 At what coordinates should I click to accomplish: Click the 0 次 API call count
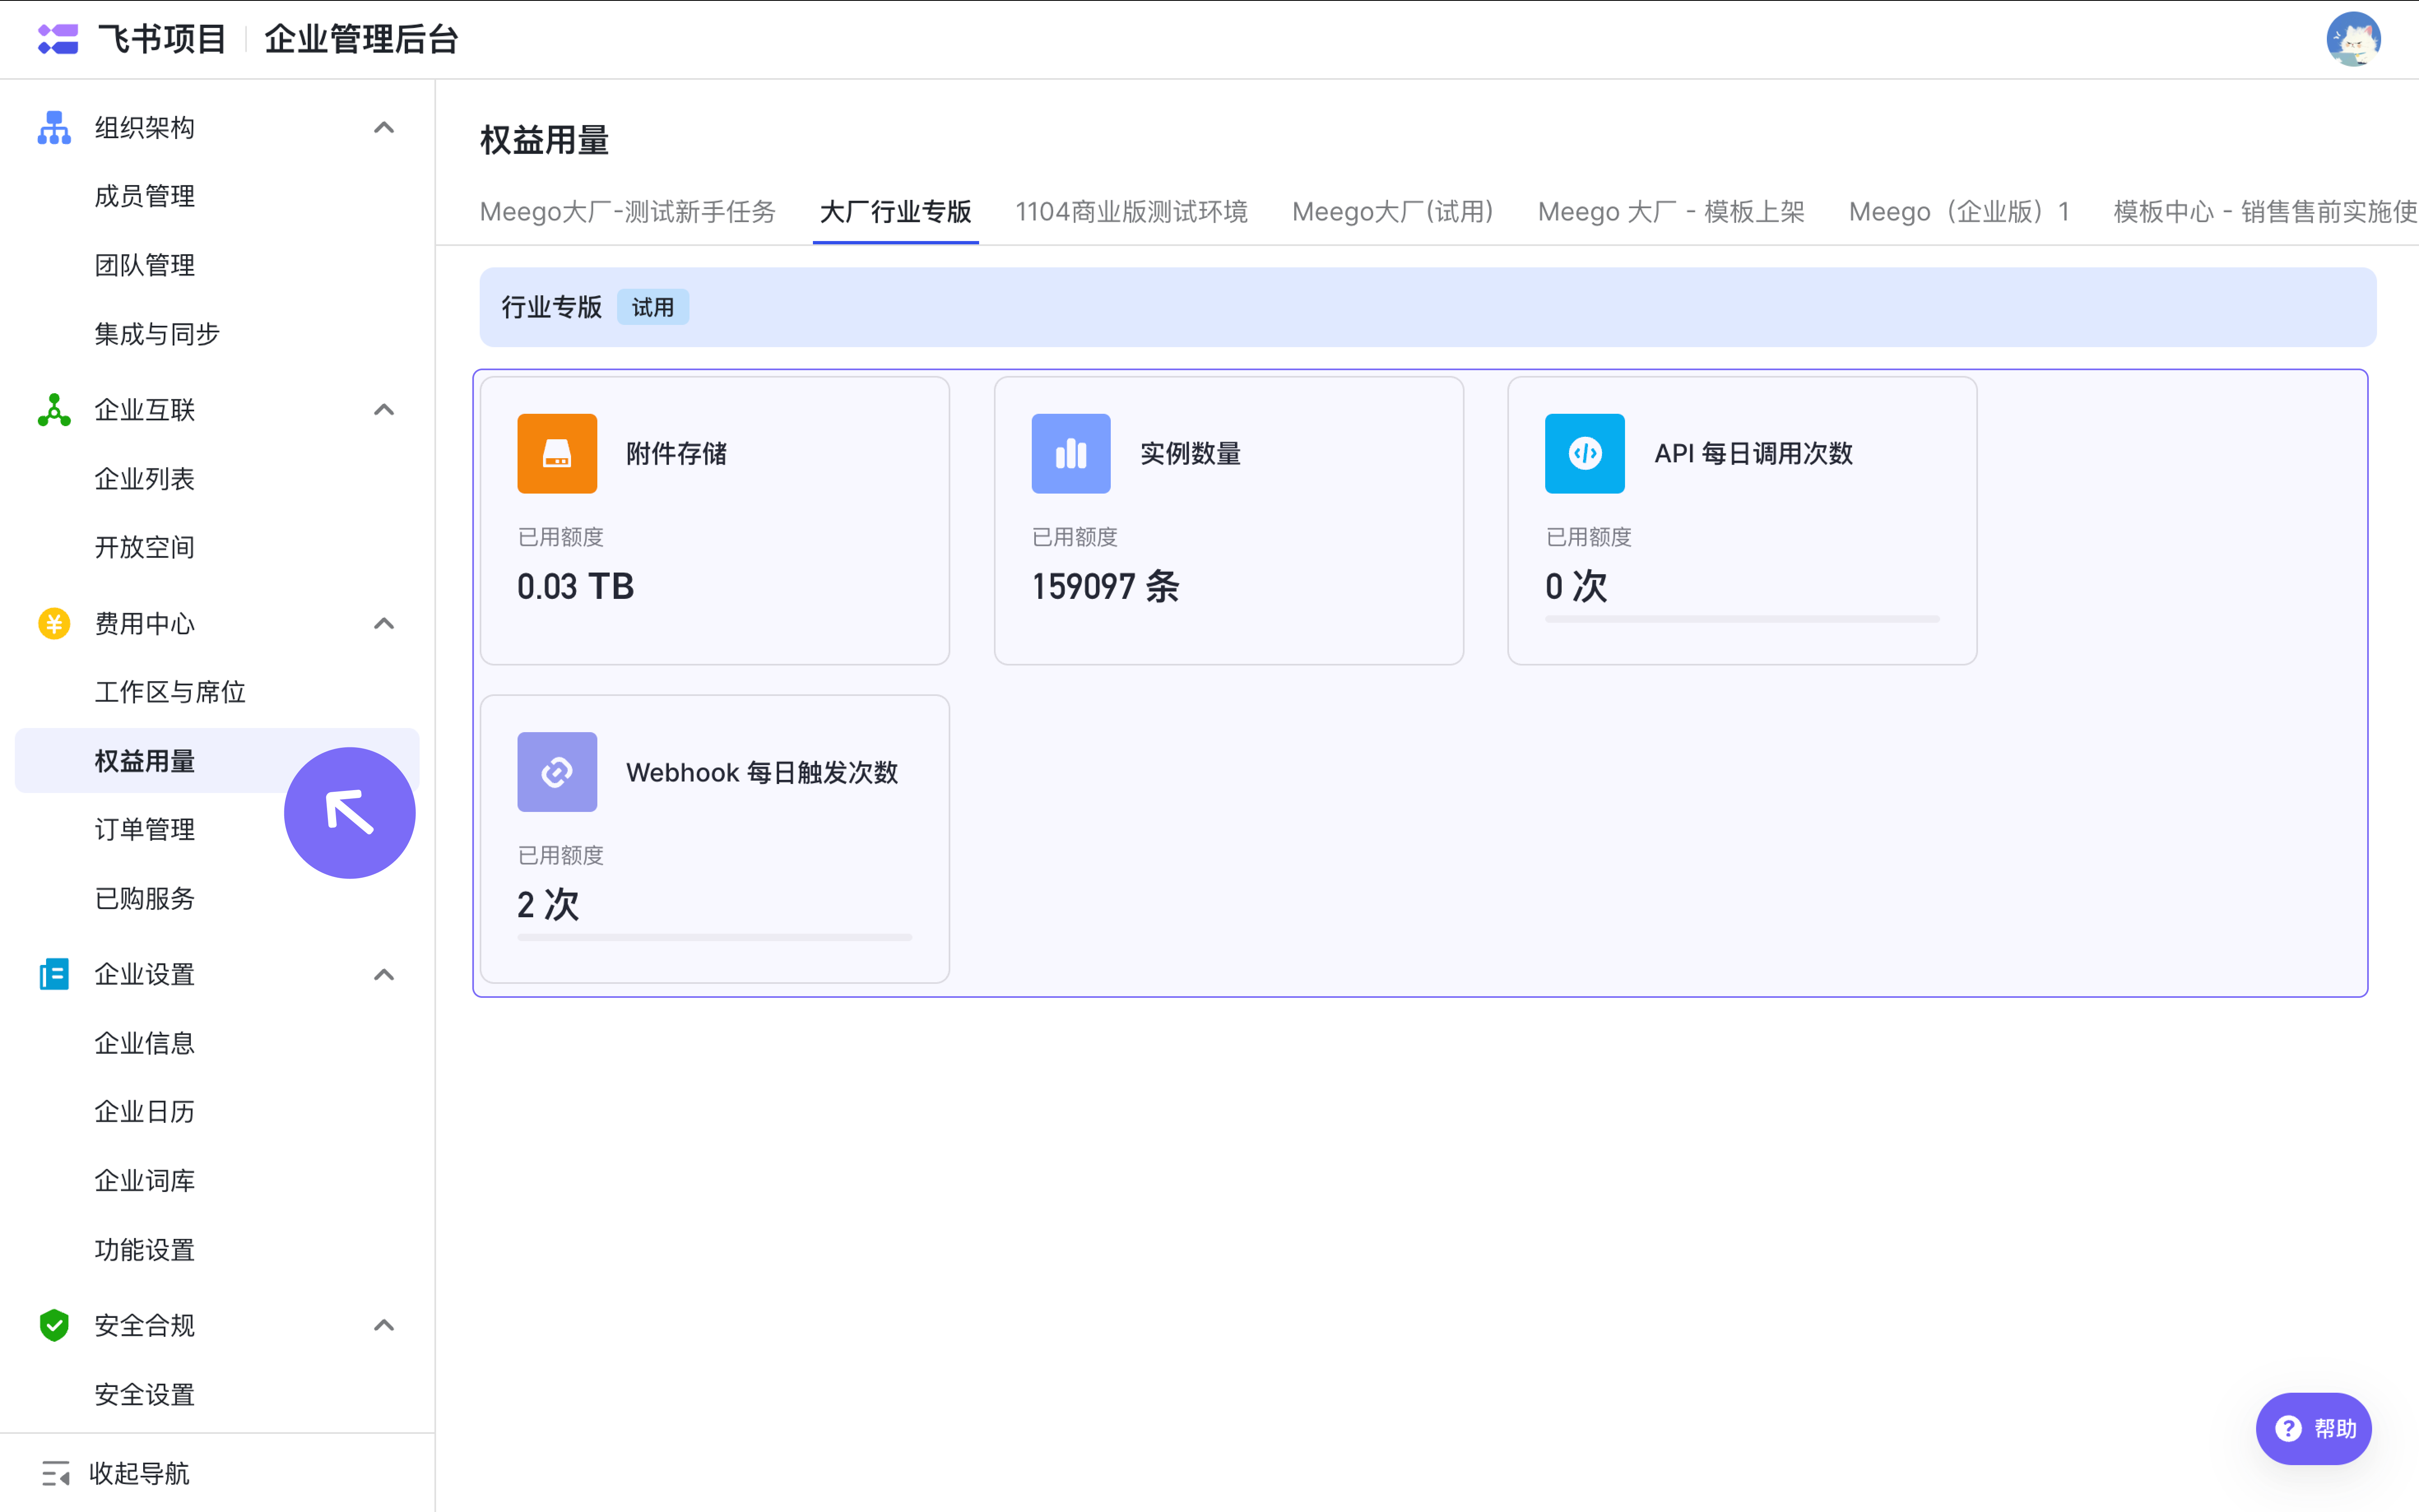[x=1576, y=586]
